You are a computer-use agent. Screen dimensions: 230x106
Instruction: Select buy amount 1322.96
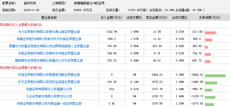(112, 32)
